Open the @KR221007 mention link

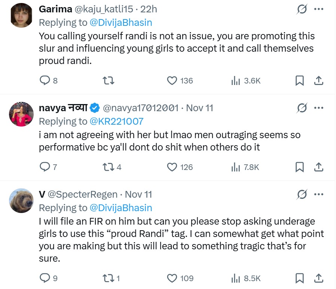(x=116, y=121)
